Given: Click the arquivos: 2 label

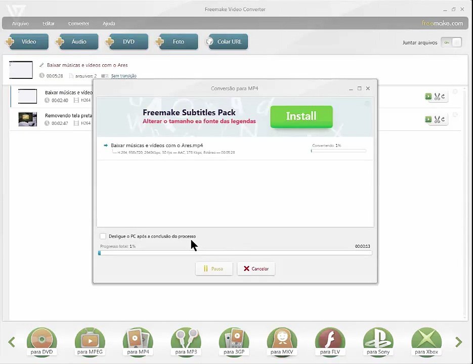Looking at the screenshot, I should pyautogui.click(x=85, y=76).
